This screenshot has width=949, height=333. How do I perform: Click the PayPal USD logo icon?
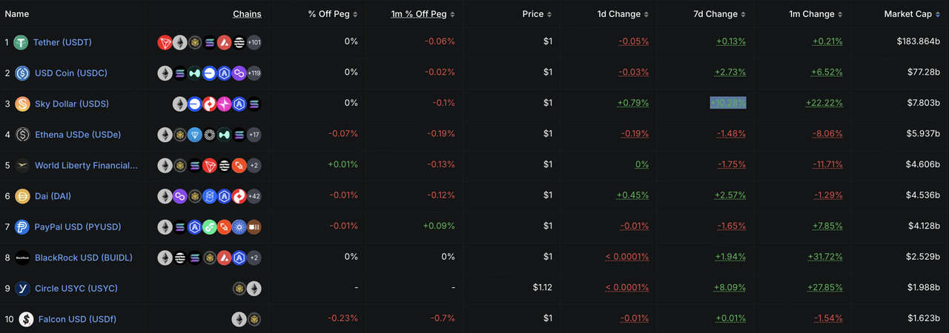coord(22,226)
